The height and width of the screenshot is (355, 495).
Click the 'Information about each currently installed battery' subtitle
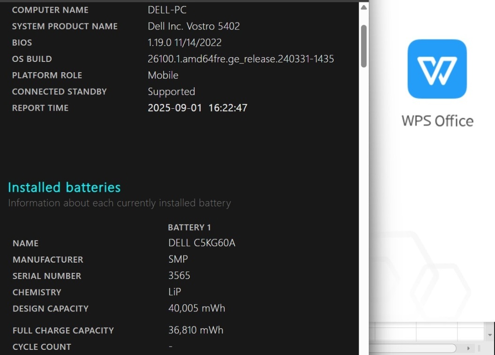(x=120, y=203)
